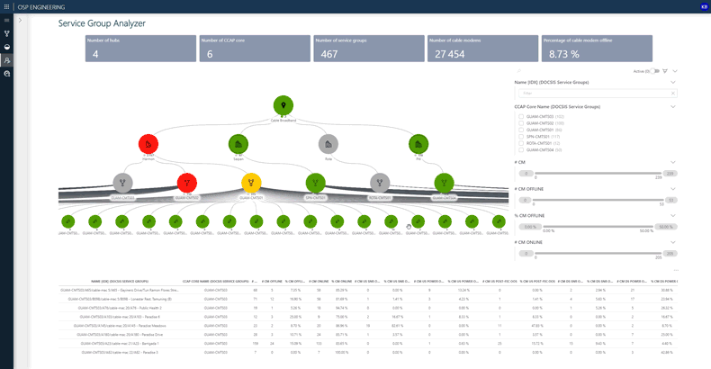Image resolution: width=711 pixels, height=369 pixels.
Task: Select the Paradise Drive table row
Action: click(368, 335)
